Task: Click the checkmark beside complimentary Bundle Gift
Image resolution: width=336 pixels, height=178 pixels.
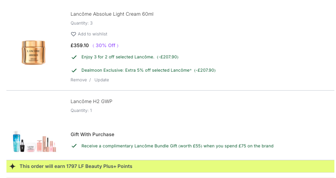Action: (x=74, y=146)
